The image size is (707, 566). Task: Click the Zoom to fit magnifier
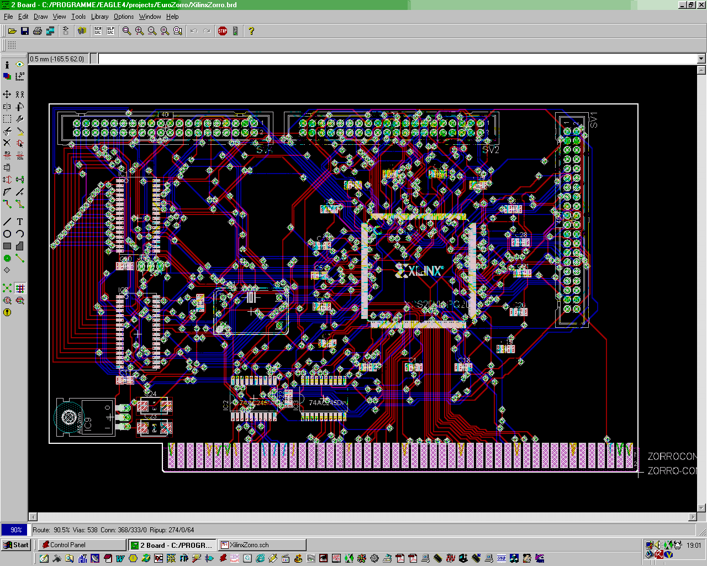coord(126,31)
